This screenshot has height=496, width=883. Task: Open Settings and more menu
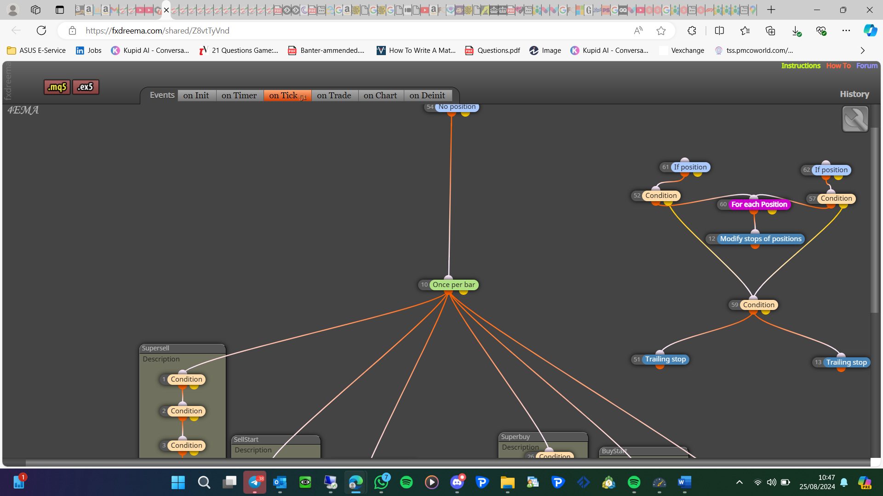coord(846,31)
